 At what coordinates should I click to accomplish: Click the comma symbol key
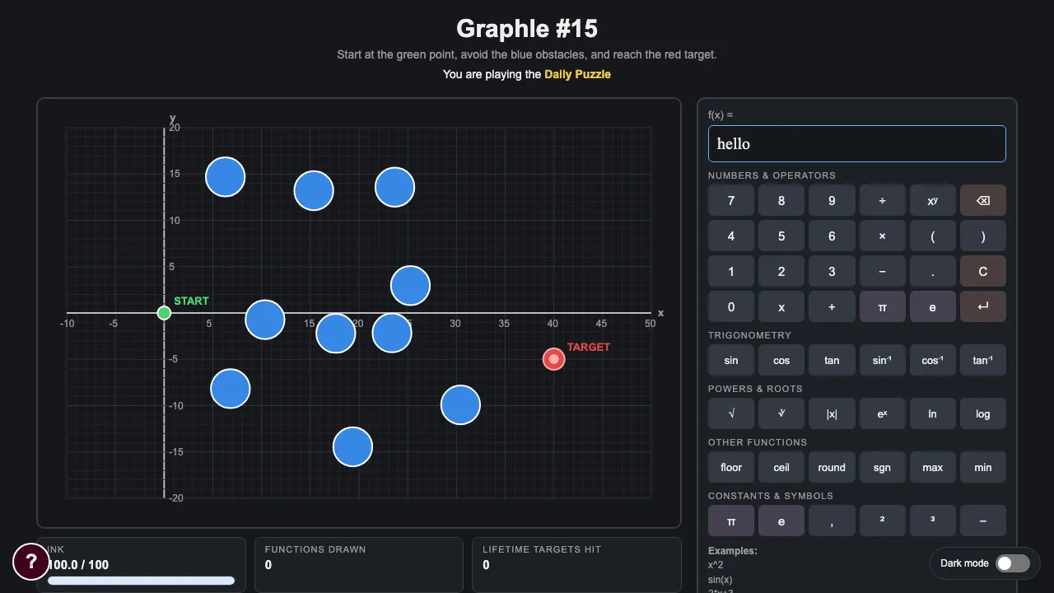[832, 521]
